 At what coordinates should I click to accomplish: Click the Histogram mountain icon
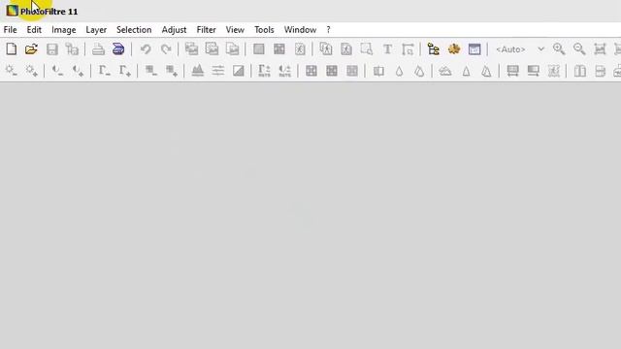point(197,71)
